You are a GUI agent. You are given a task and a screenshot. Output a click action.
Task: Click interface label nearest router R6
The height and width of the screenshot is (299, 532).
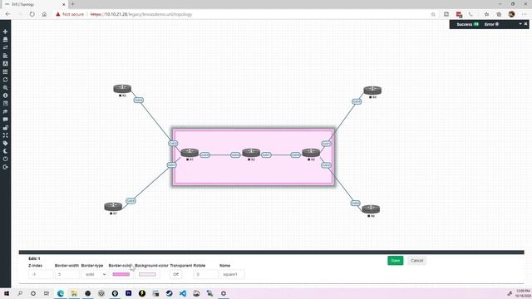pos(355,203)
